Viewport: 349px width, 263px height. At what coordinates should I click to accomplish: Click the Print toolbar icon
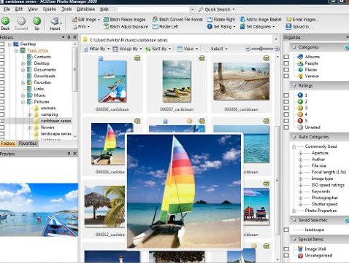[74, 26]
